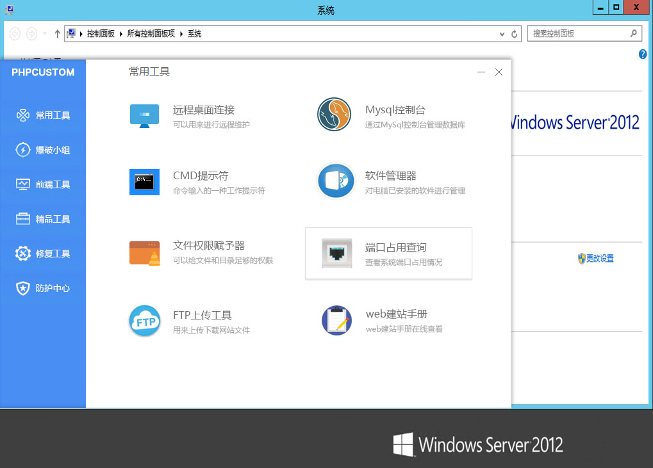Expand the arrow after 所有控制面板项 breadcrumb

pyautogui.click(x=181, y=34)
